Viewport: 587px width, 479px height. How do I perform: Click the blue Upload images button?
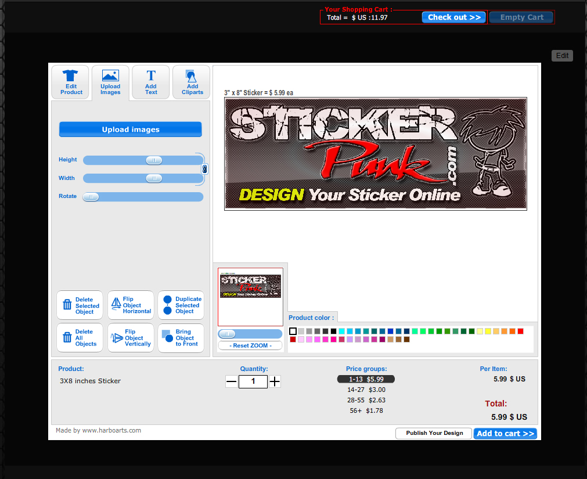(x=130, y=129)
